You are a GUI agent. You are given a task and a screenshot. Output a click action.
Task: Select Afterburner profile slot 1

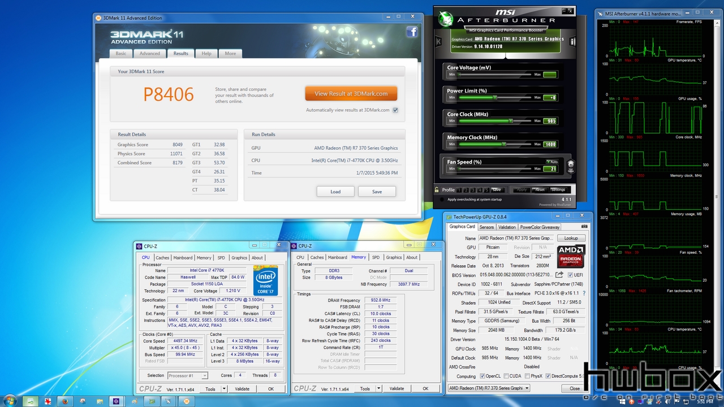click(459, 190)
